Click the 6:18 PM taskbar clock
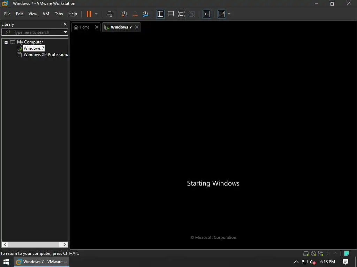Screen dimensions: 357x267 click(328, 262)
